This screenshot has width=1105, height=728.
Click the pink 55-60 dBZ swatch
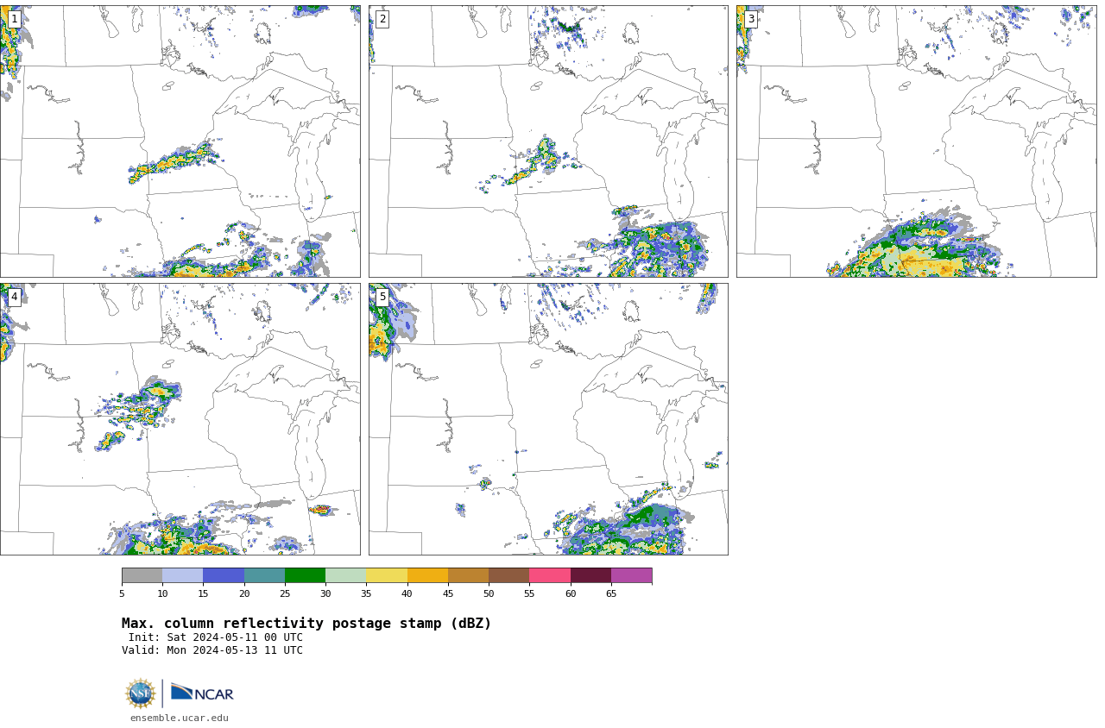tap(550, 575)
